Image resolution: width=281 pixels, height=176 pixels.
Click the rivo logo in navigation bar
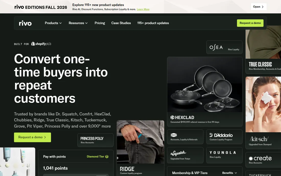pyautogui.click(x=25, y=23)
